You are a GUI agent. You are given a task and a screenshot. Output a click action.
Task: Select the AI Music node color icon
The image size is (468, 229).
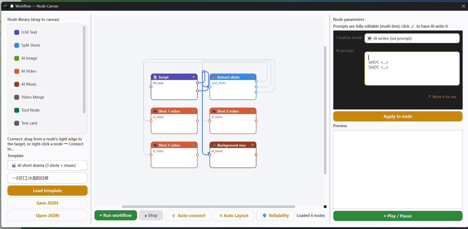coord(17,84)
